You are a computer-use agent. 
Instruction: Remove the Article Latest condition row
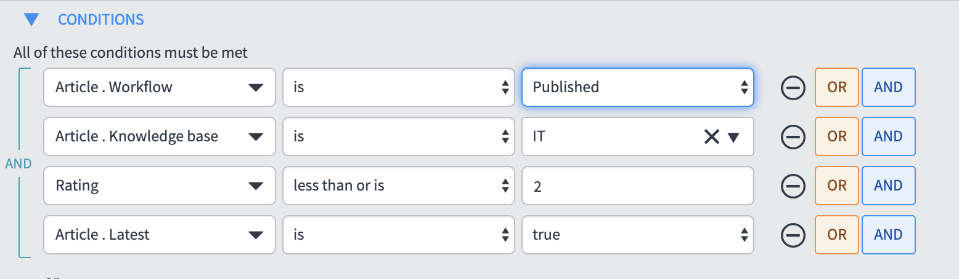[793, 235]
